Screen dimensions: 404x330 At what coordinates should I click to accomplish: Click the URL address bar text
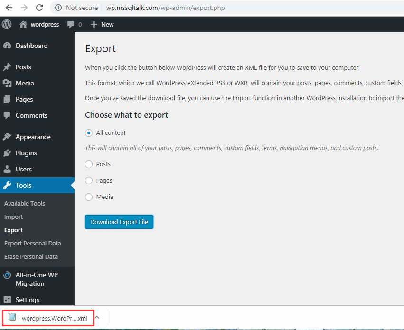coord(165,8)
